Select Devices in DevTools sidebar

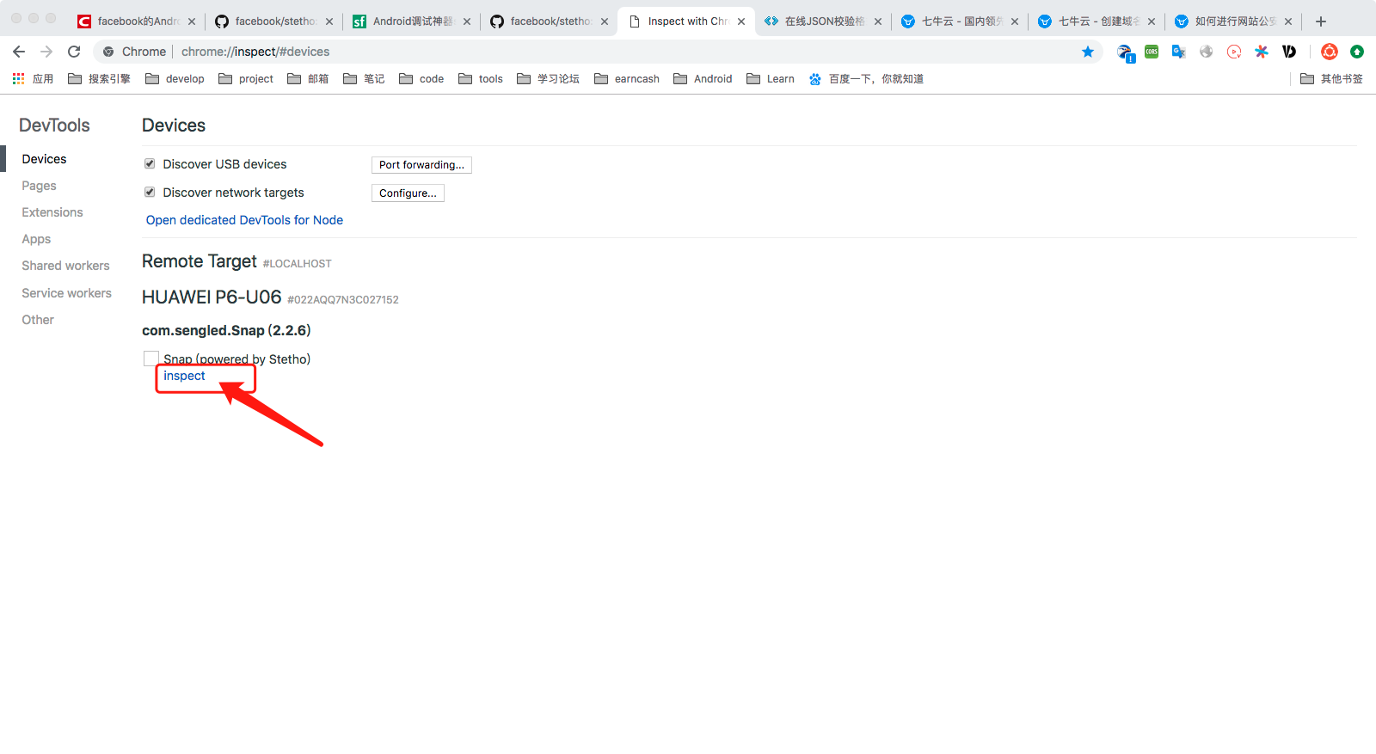(x=45, y=159)
